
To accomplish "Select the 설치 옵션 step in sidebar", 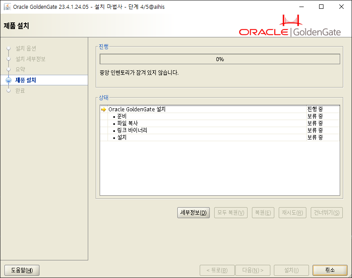I will click(25, 48).
